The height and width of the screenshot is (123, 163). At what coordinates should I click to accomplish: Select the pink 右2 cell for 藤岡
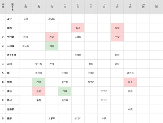pos(78,28)
